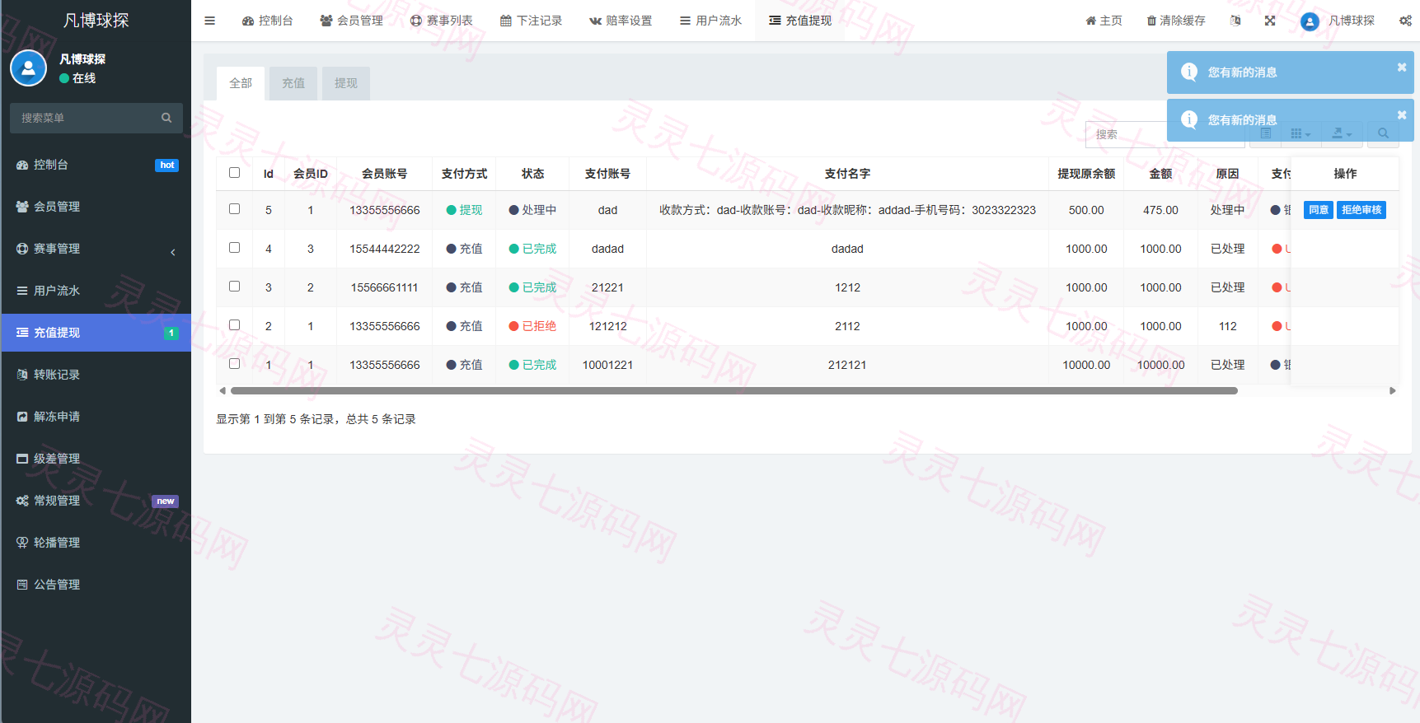Click the profile avatar in the sidebar

(x=28, y=68)
